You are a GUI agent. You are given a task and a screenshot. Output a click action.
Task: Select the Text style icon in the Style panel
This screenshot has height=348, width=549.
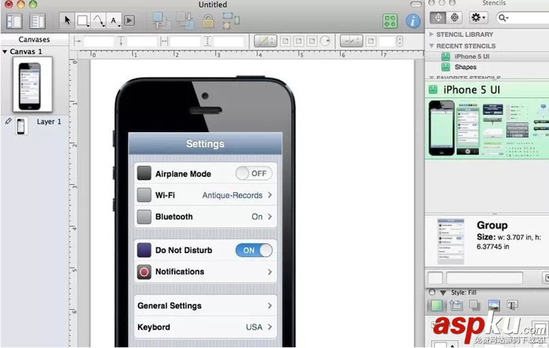coord(512,305)
